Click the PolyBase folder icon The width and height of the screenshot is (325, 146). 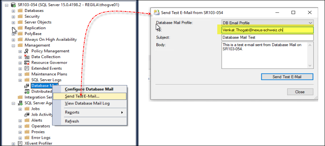(20, 34)
